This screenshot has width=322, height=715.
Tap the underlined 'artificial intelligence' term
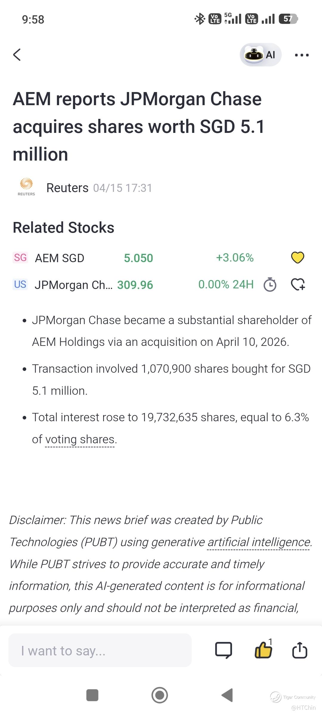(x=258, y=542)
